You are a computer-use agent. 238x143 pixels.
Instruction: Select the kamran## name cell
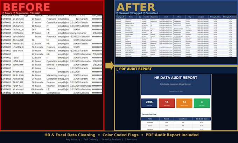[18, 65]
